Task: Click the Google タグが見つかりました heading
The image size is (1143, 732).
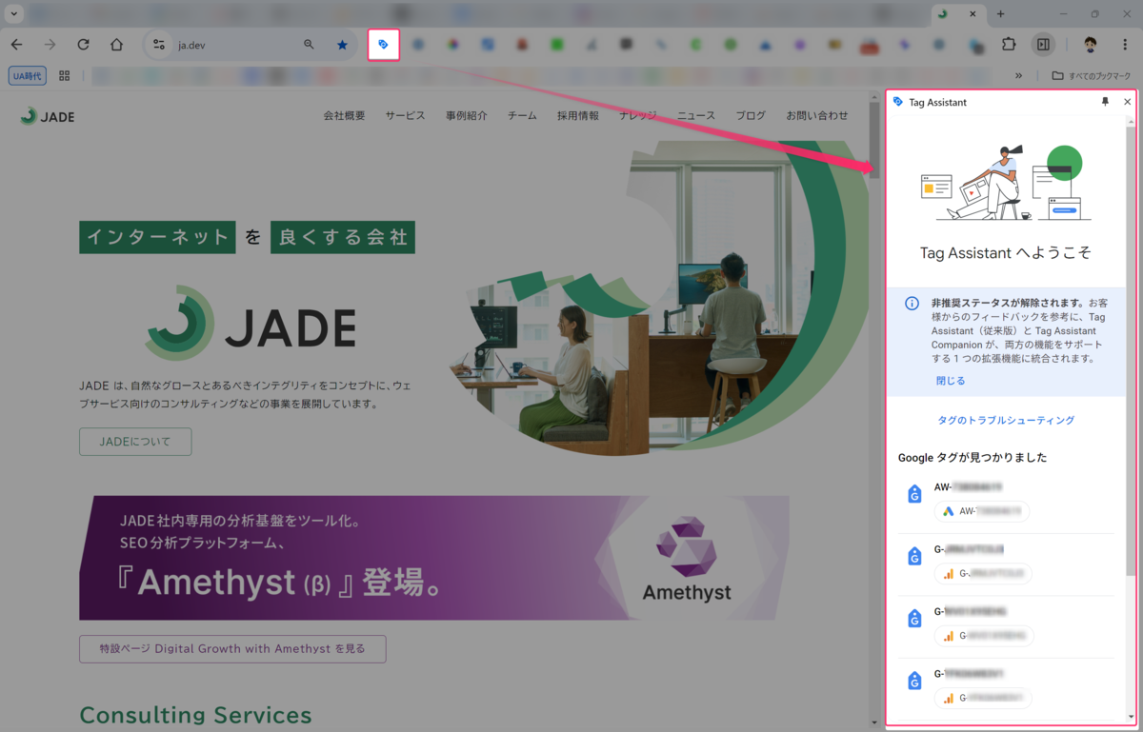Action: pyautogui.click(x=973, y=458)
